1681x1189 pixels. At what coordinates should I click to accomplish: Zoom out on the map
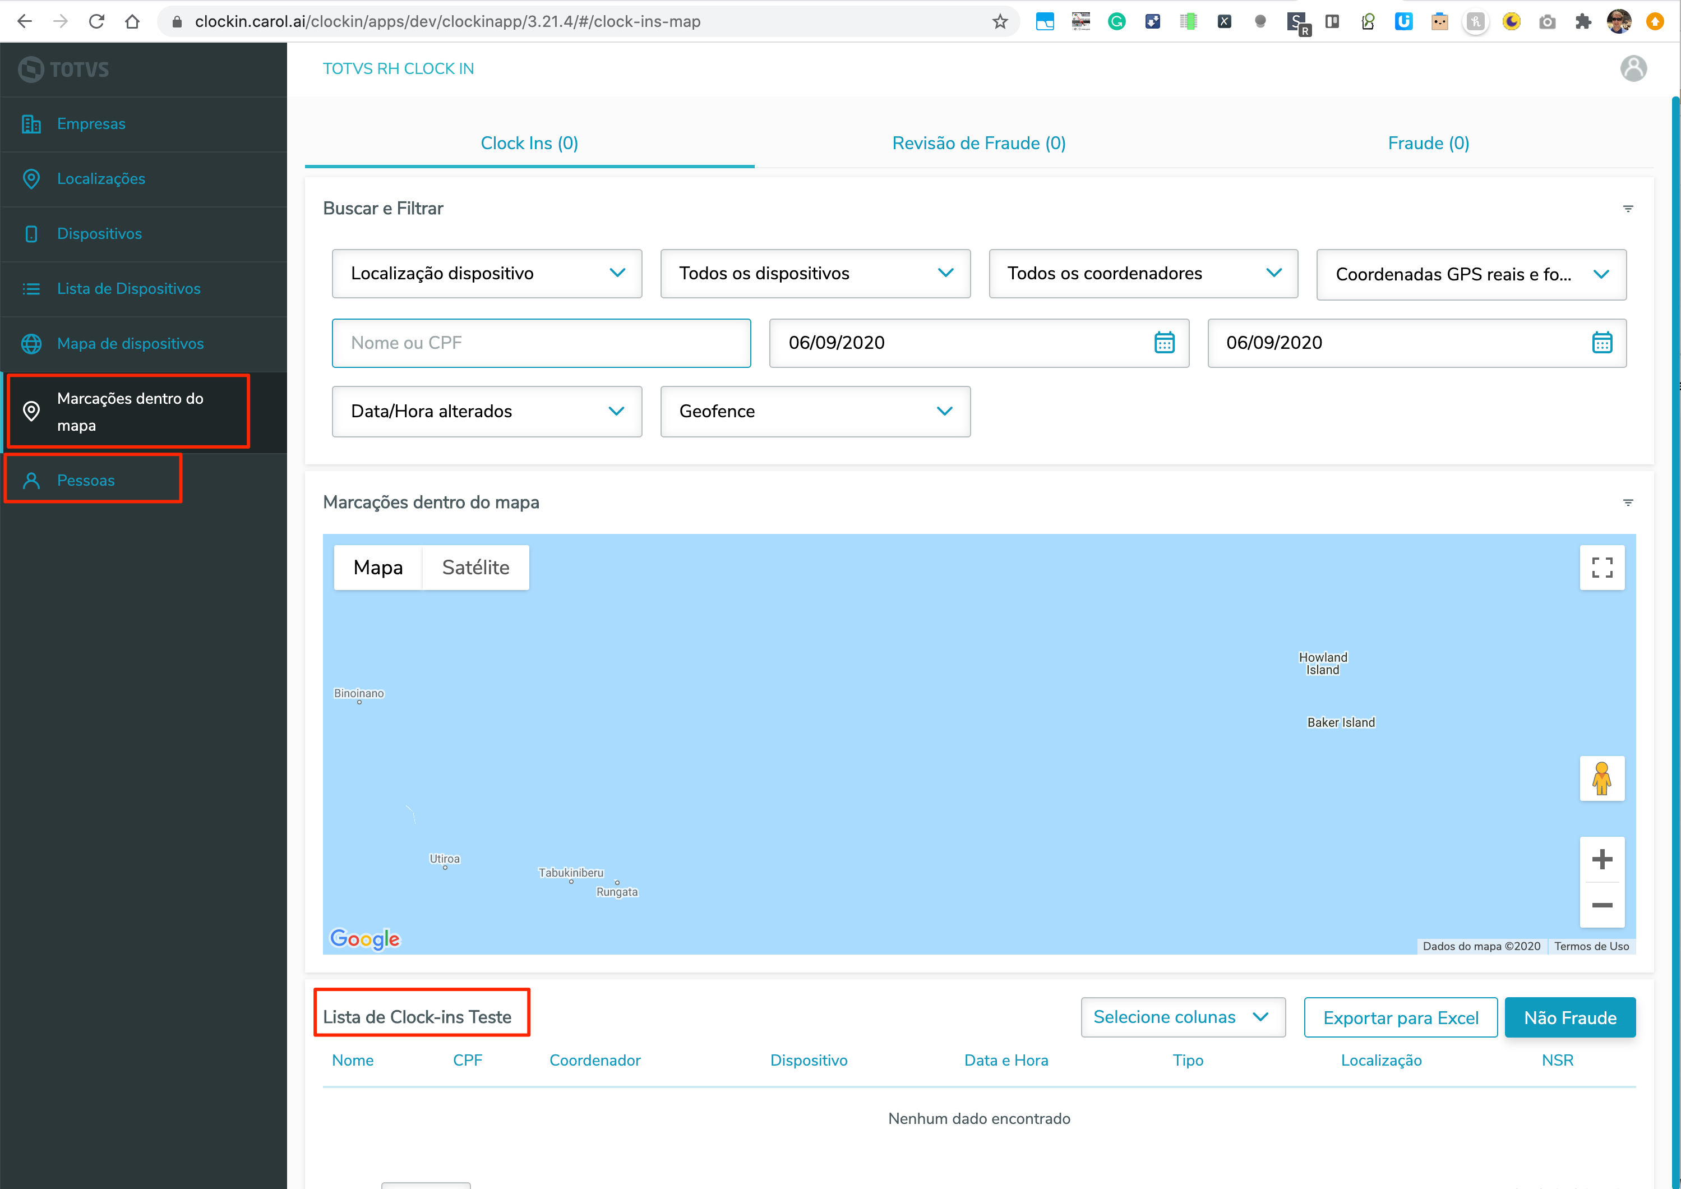point(1602,906)
